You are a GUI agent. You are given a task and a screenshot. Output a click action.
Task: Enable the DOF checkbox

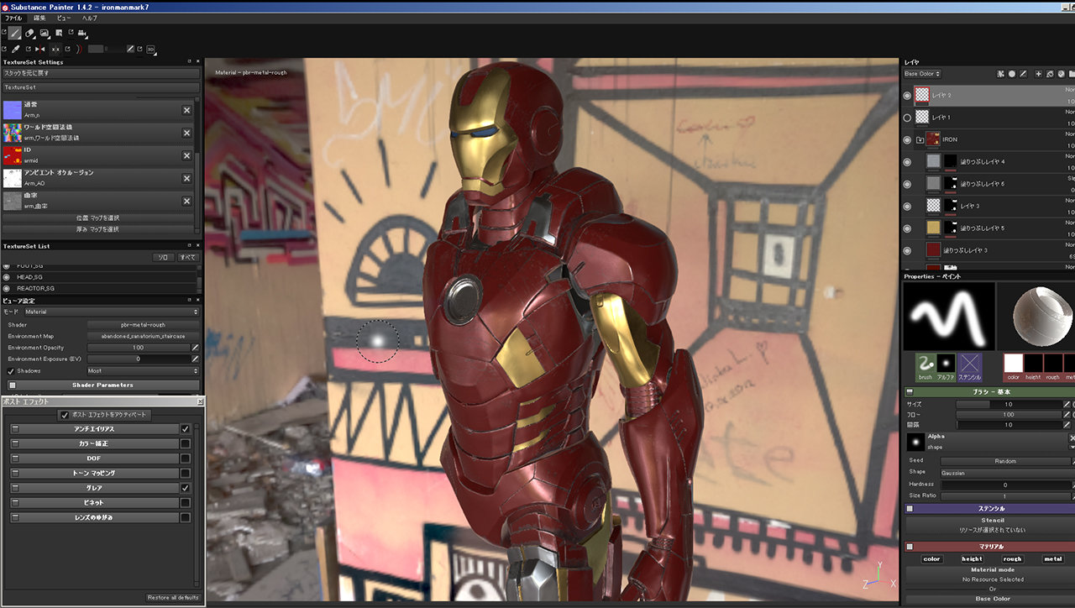coord(186,459)
